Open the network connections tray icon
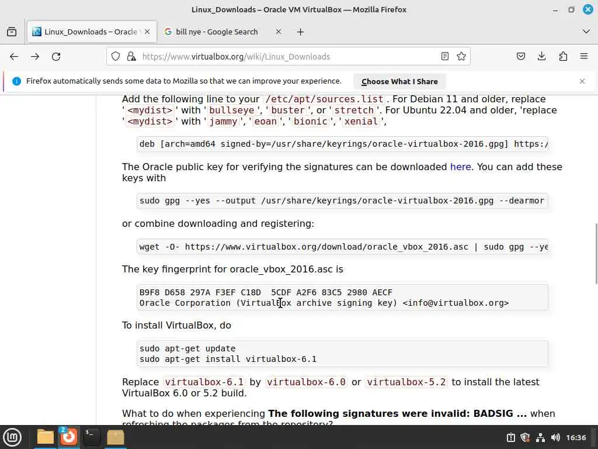Image resolution: width=598 pixels, height=449 pixels. (x=540, y=437)
